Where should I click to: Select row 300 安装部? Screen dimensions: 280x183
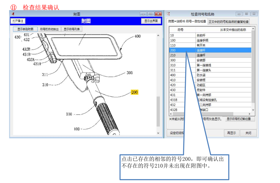210,60
